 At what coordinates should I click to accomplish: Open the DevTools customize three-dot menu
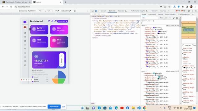pos(192,11)
